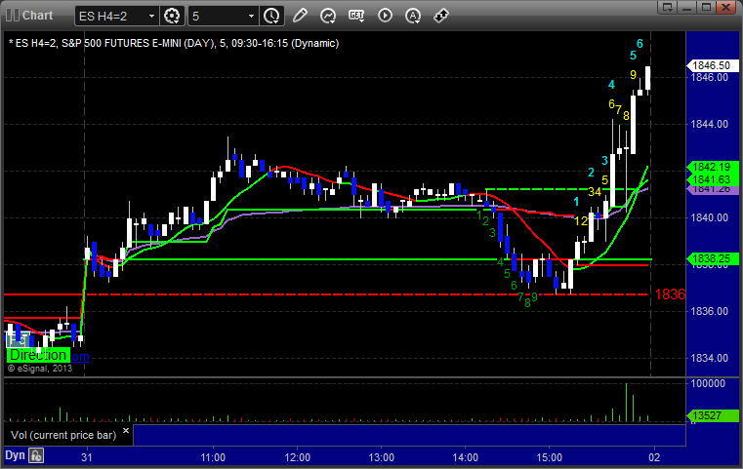Click the symbol link arrows icon
This screenshot has height=469, width=743.
441,16
